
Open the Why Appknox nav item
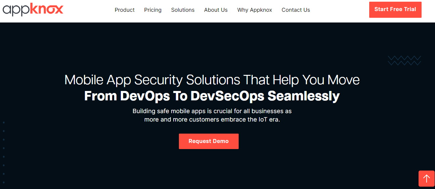pyautogui.click(x=254, y=10)
